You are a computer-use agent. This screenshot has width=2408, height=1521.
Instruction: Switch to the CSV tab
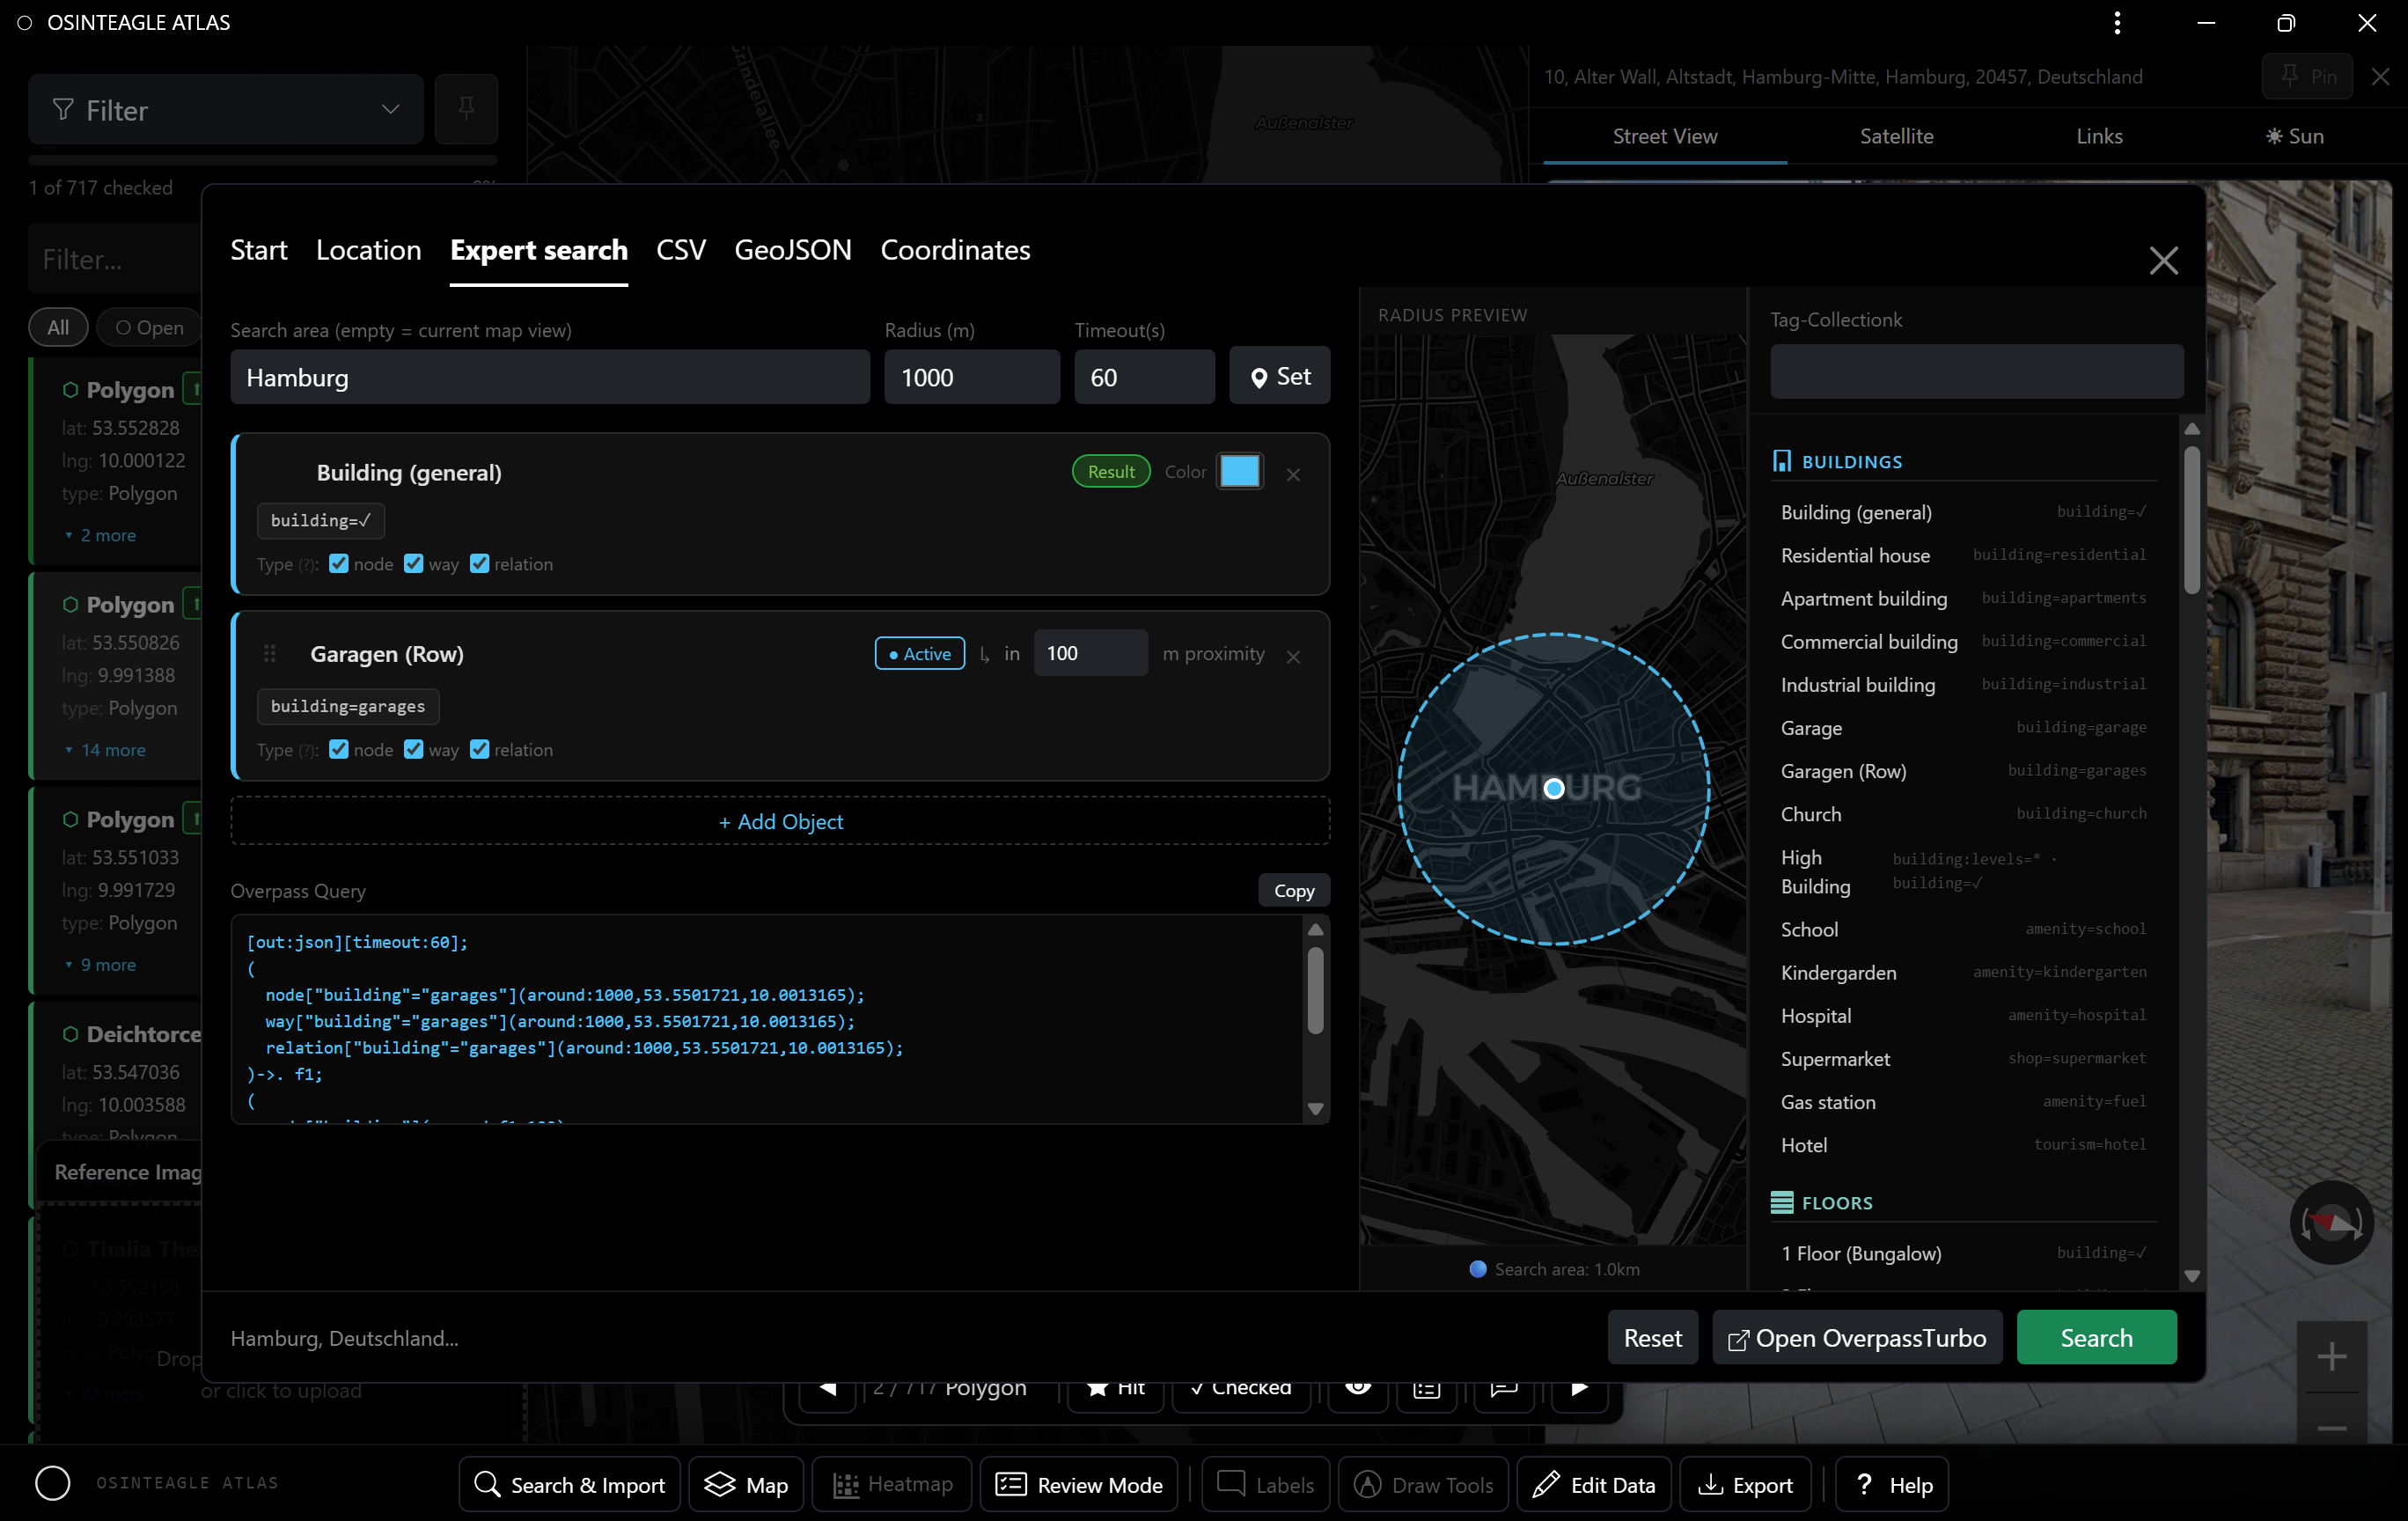pyautogui.click(x=681, y=250)
